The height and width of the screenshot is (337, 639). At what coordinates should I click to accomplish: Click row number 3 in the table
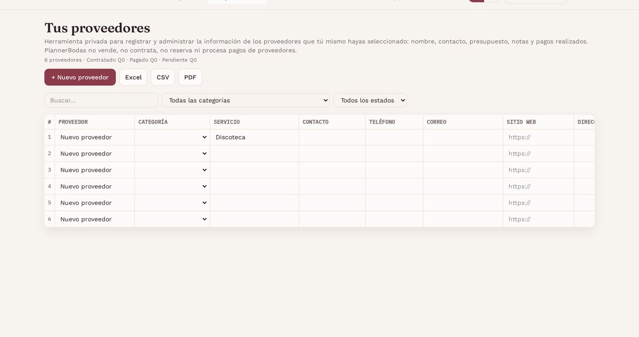50,170
